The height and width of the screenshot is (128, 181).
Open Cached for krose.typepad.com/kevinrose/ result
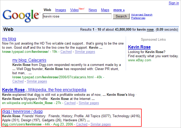[66, 52]
